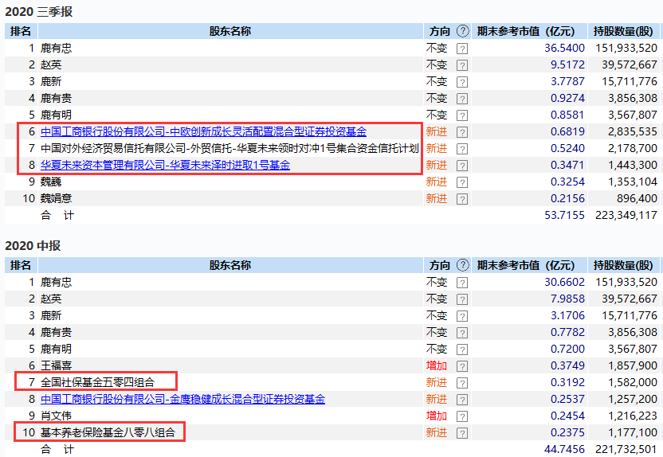This screenshot has height=457, width=663.
Task: Click 排名 header in 中报 table
Action: (21, 265)
